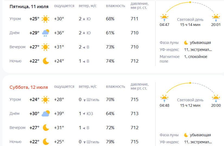Click Friday's Световой день duration text

[190, 25]
